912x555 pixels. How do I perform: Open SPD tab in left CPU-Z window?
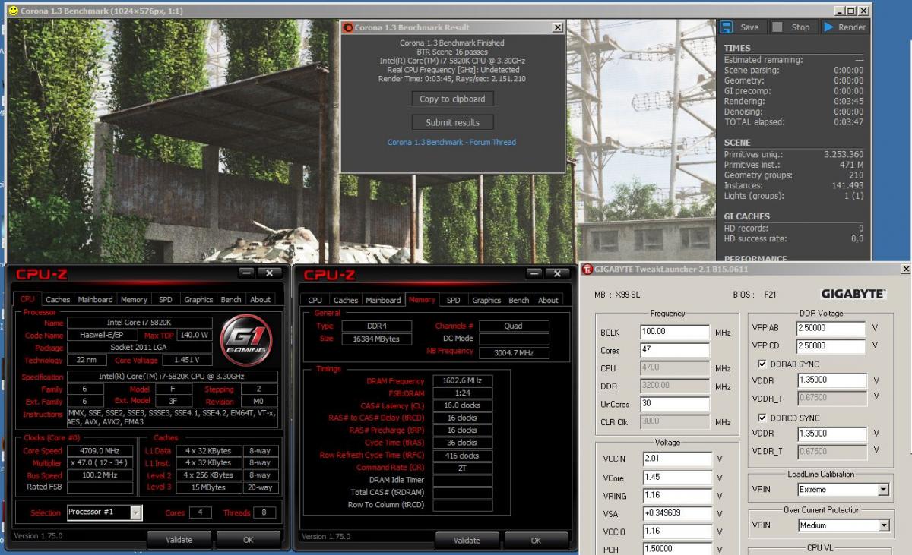click(165, 299)
